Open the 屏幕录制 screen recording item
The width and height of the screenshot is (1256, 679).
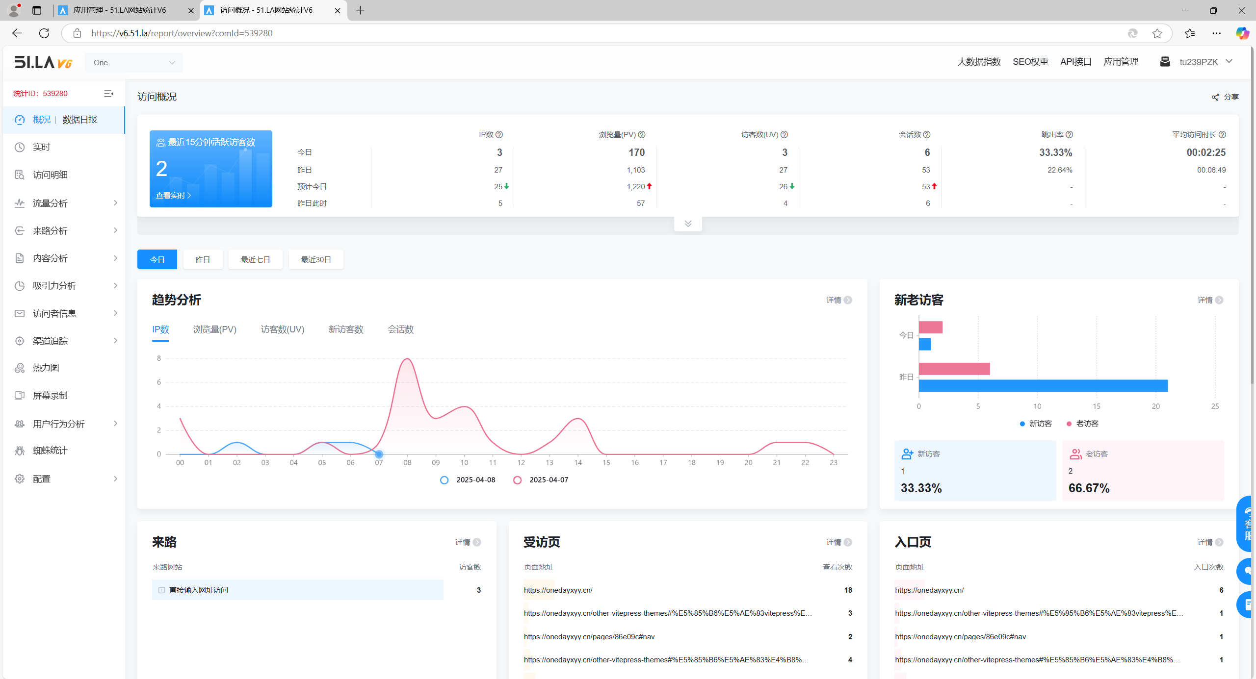pos(50,395)
